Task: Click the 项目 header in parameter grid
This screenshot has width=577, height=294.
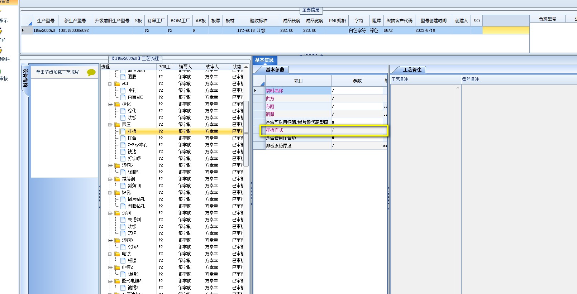Action: (298, 81)
